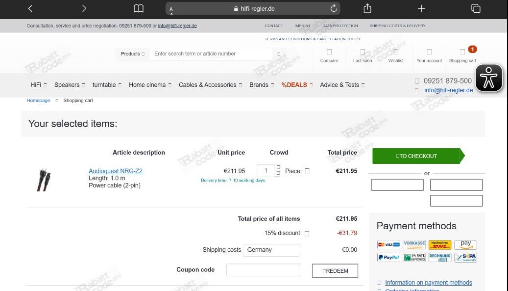Open the Wishlist icon

pyautogui.click(x=396, y=52)
